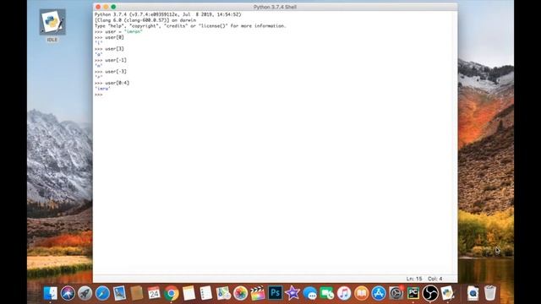The width and height of the screenshot is (541, 304).
Task: Click the Python 3.7.4 version banner line
Action: tap(167, 14)
